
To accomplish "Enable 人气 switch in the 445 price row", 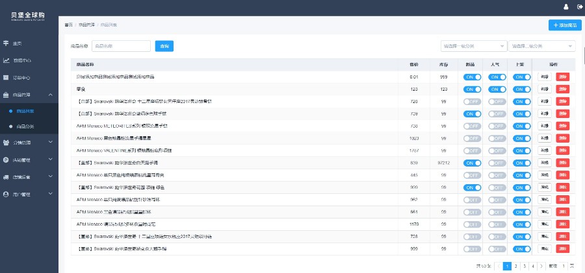I will pos(497,176).
